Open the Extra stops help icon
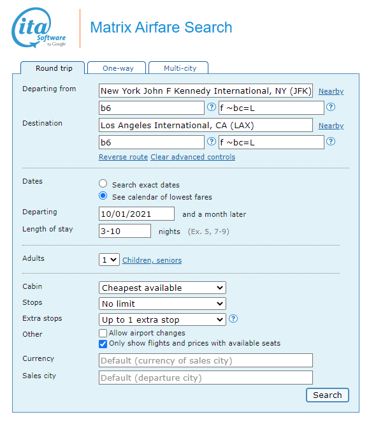The height and width of the screenshot is (426, 369). tap(233, 319)
